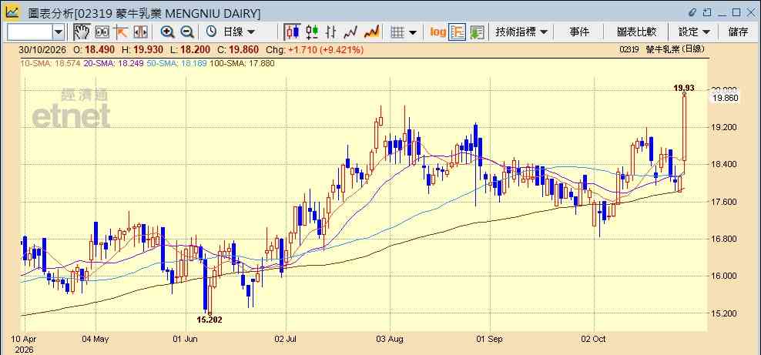Click the 100-SMA legend label

(x=242, y=63)
